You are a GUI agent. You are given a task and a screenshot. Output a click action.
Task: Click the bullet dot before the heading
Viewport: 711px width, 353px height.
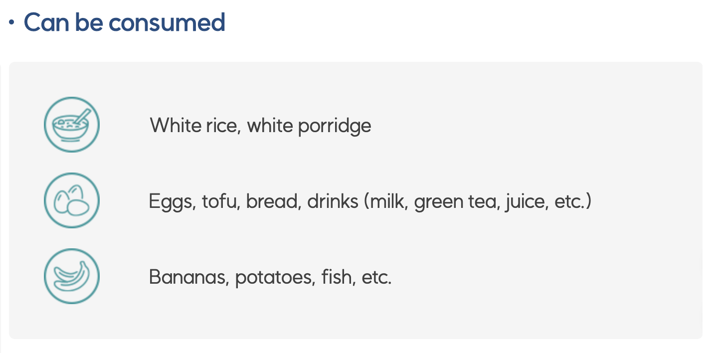(x=12, y=23)
